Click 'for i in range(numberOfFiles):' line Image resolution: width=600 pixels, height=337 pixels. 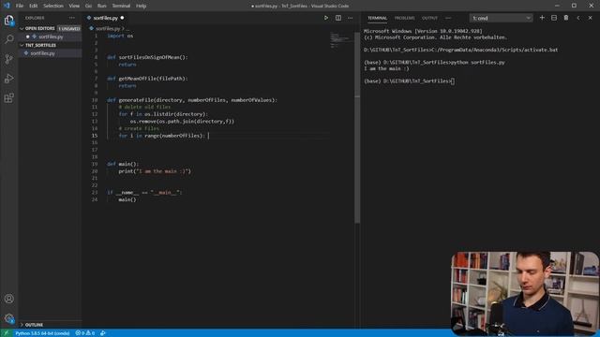(161, 136)
